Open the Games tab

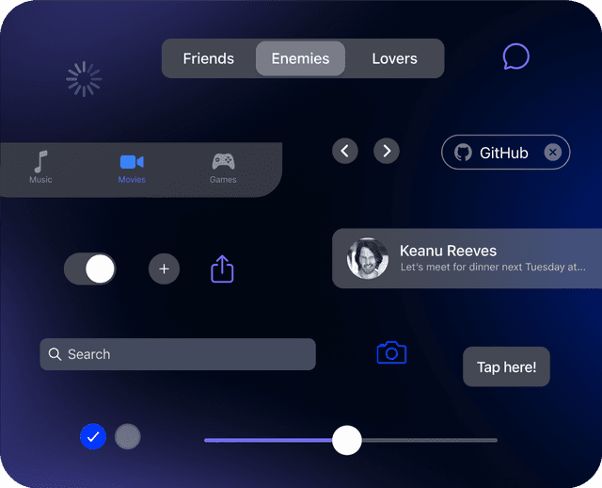tap(223, 168)
